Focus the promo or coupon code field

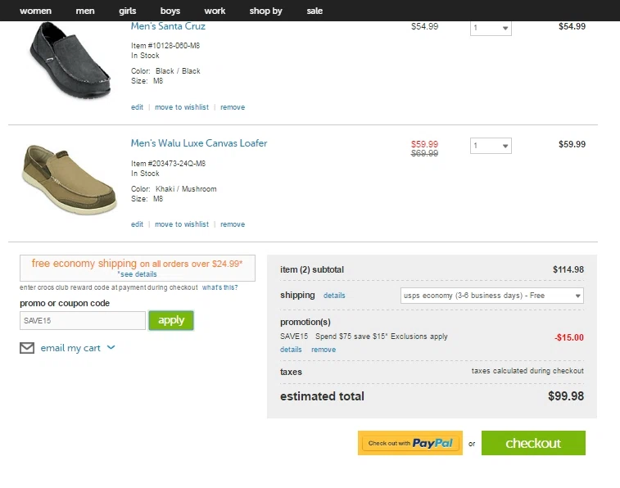coord(83,320)
